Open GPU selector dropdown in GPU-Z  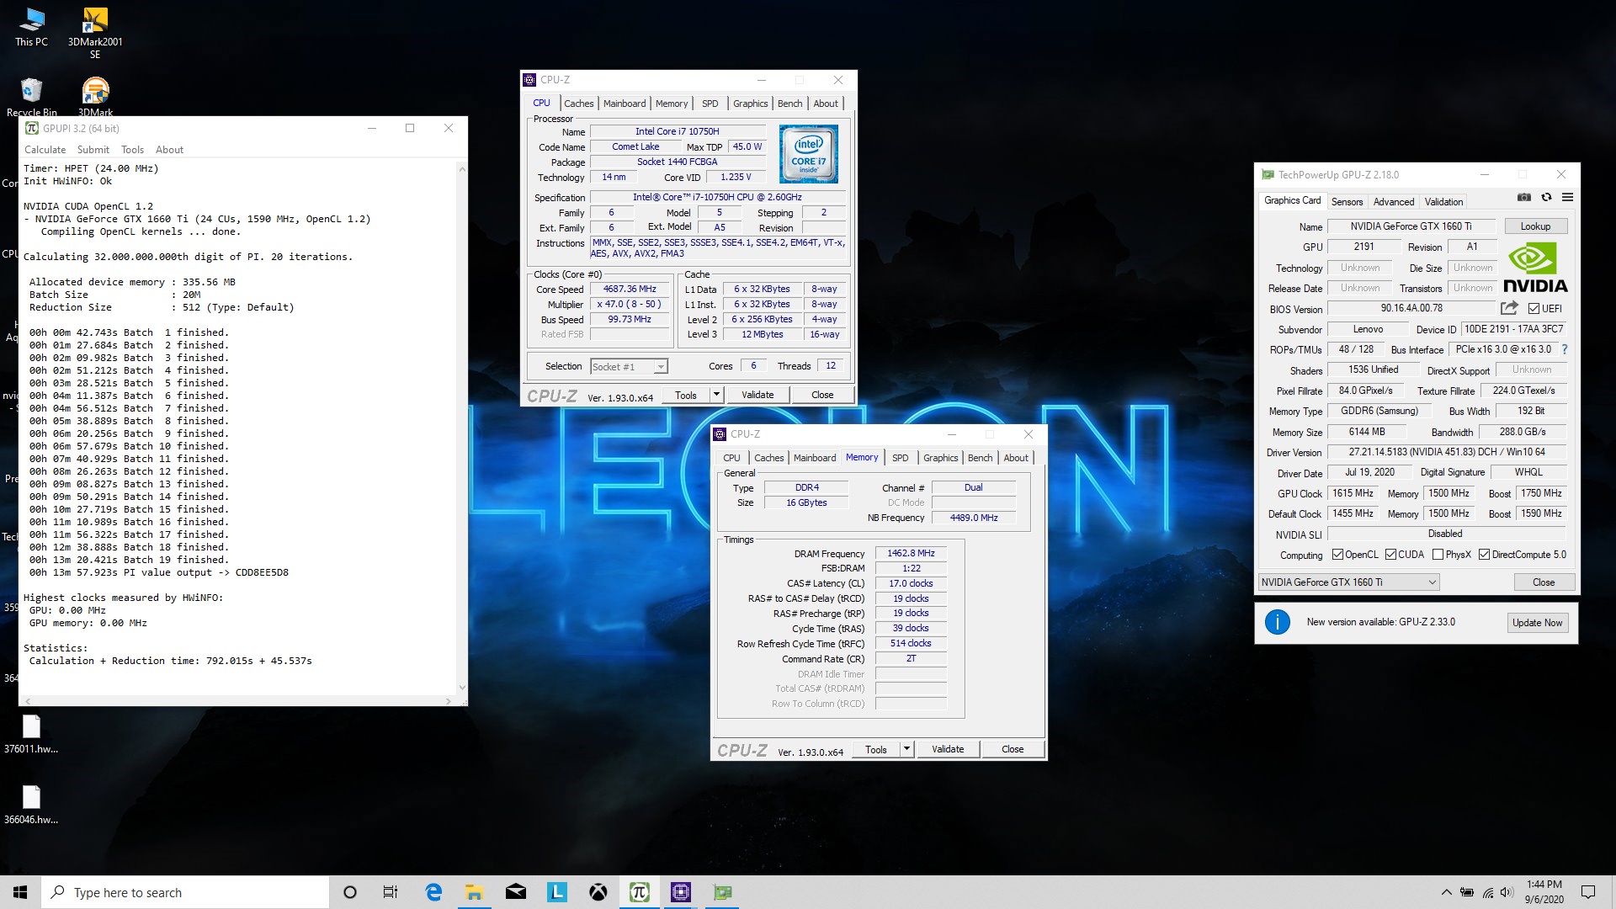coord(1348,582)
